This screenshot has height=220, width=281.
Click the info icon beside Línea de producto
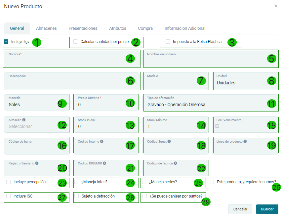(245, 141)
